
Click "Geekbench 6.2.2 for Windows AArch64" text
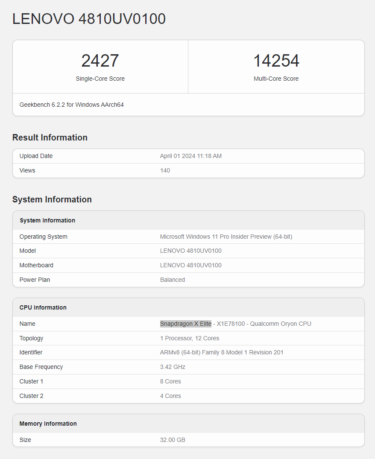[x=71, y=105]
